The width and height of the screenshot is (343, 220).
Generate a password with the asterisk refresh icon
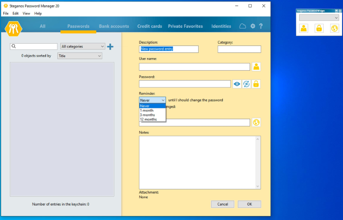pyautogui.click(x=246, y=84)
